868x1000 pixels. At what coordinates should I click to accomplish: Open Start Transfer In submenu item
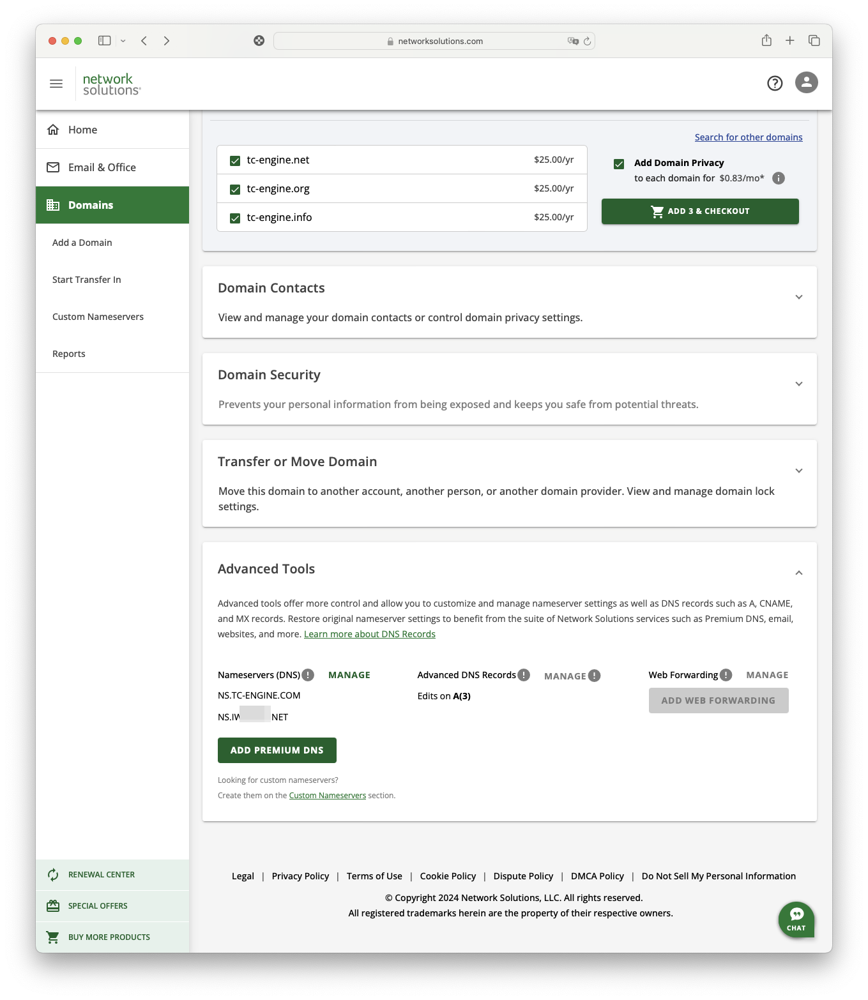87,280
